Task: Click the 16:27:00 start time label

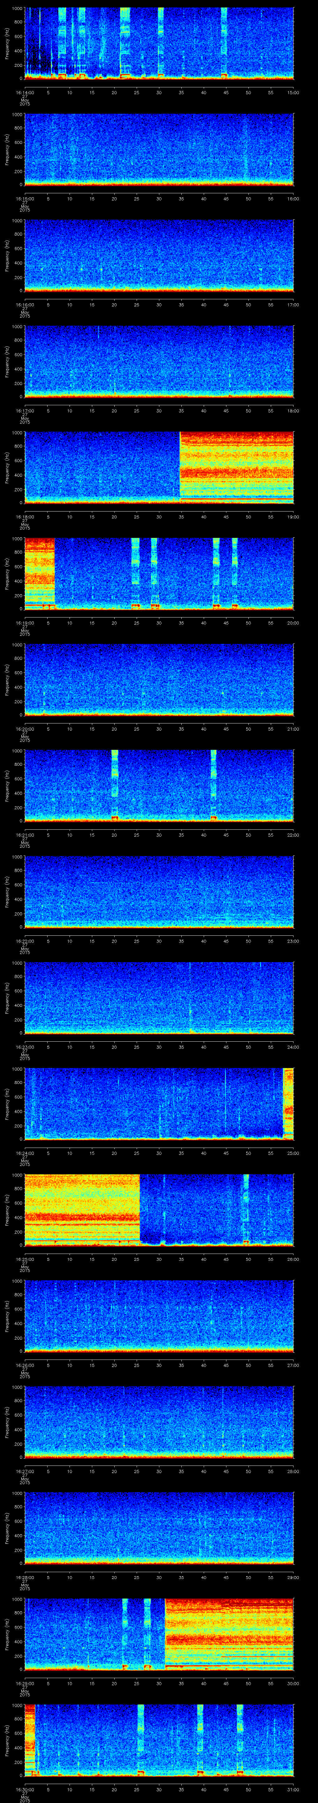Action: click(25, 1471)
